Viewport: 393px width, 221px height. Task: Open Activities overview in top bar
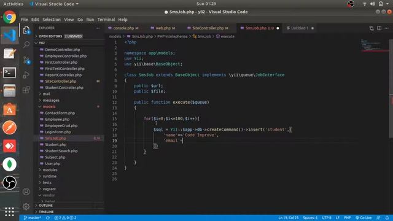coord(13,4)
